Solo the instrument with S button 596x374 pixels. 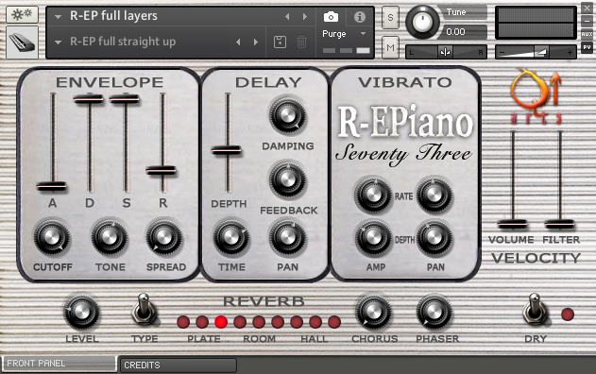coord(390,17)
